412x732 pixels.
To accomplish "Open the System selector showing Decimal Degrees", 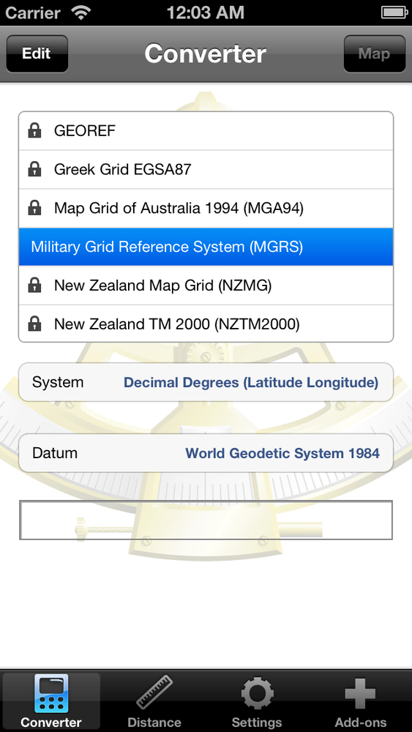I will 206,382.
